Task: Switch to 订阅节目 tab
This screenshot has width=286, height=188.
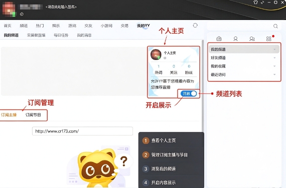Action: 33,114
